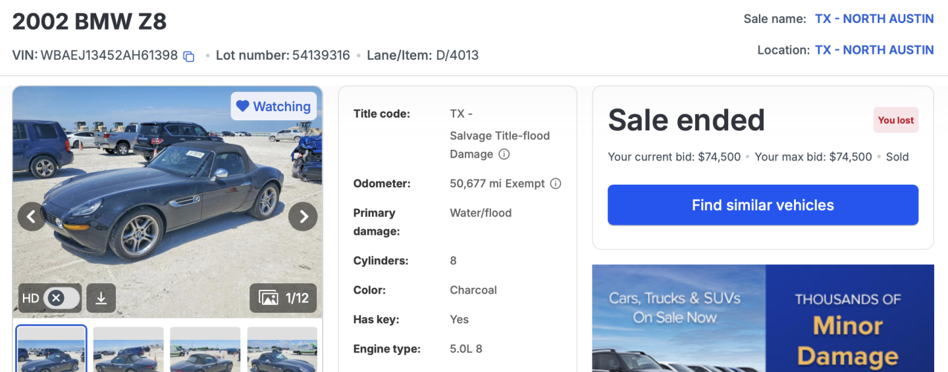Click the Sale ended heading
The image size is (948, 372).
[x=686, y=120]
